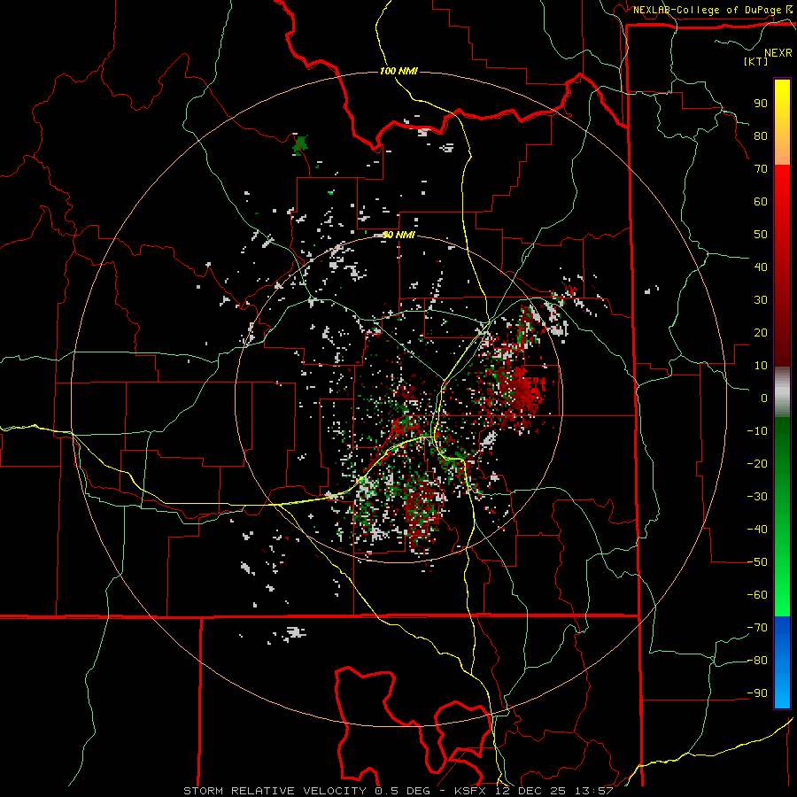Click the -80 value on velocity scale
This screenshot has height=797, width=797.
[x=757, y=661]
